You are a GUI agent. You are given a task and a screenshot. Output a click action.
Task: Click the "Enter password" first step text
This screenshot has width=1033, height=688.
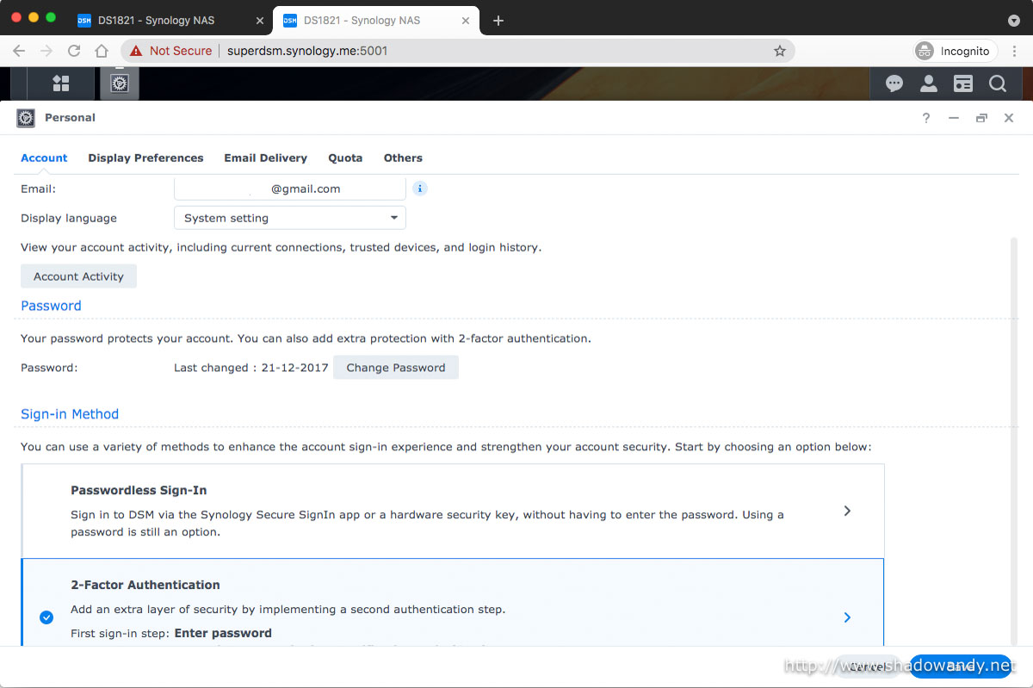point(223,633)
